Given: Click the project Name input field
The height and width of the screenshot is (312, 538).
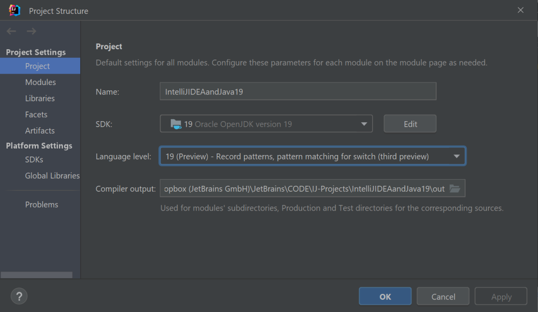Looking at the screenshot, I should (298, 91).
